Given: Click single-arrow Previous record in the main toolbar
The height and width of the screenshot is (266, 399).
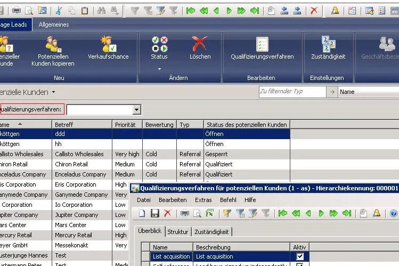Looking at the screenshot, I should 216,11.
